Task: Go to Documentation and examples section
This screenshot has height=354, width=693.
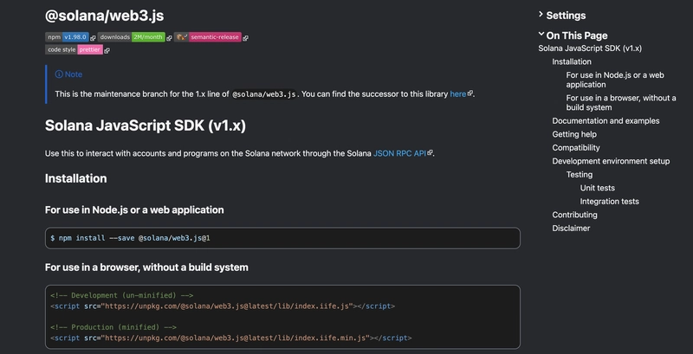Action: (x=606, y=121)
